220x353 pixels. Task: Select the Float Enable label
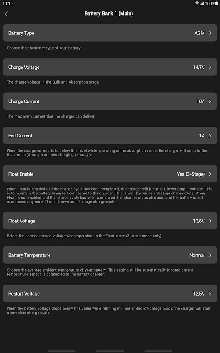pos(21,174)
